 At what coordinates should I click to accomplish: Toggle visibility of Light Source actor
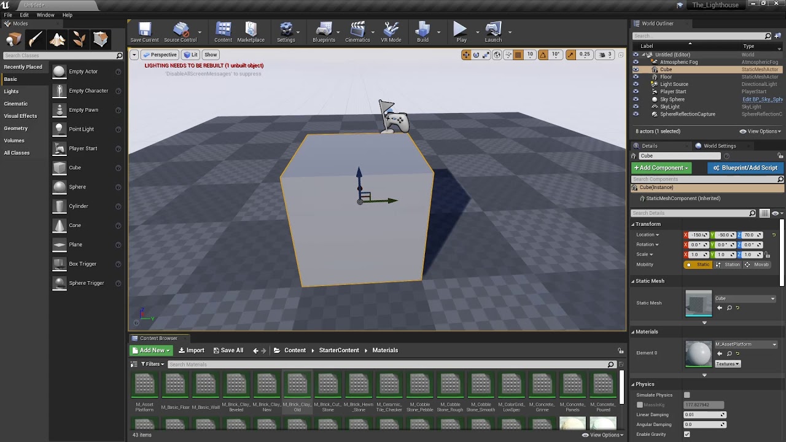point(636,84)
